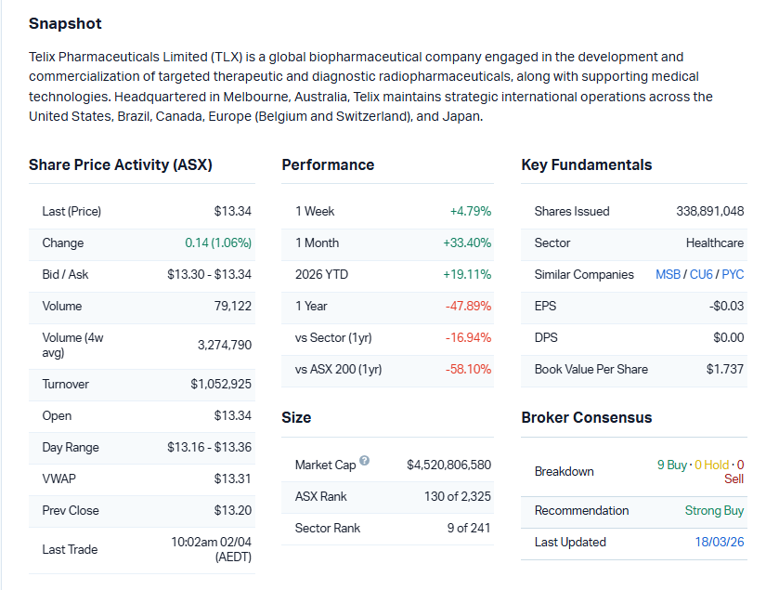Click the Healthcare sector value
The width and height of the screenshot is (766, 590).
coord(714,243)
